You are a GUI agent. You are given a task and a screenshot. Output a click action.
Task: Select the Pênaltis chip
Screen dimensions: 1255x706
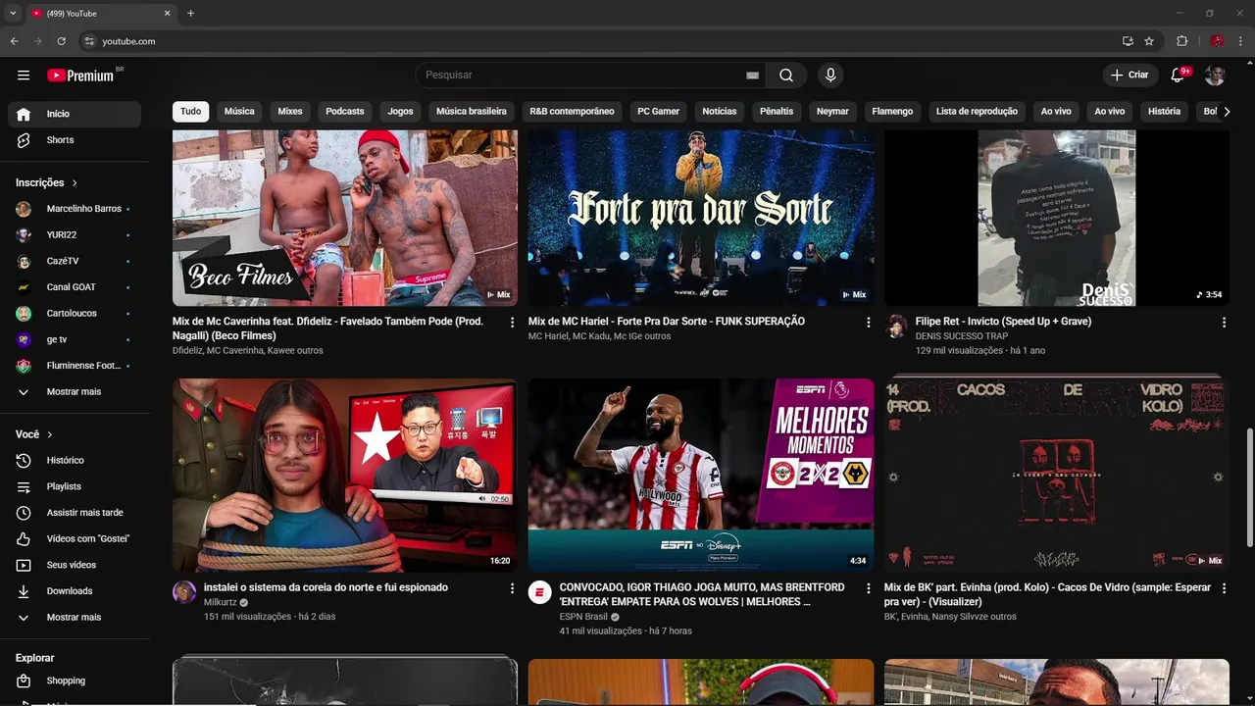click(x=777, y=112)
